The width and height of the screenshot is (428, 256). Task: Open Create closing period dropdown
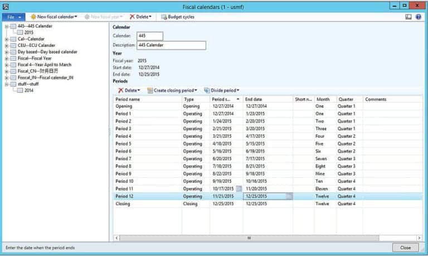172,90
